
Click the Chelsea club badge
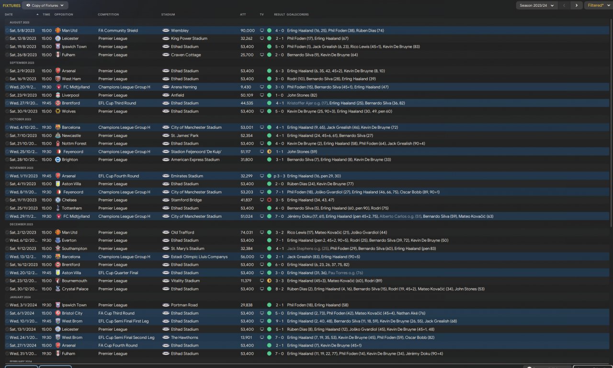[58, 200]
